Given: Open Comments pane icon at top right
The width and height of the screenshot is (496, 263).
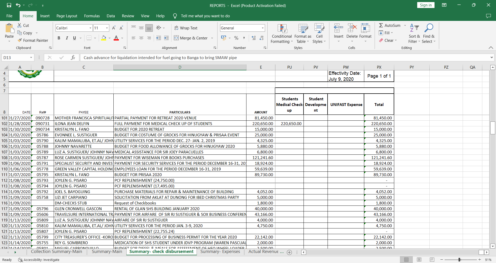Looking at the screenshot, I should tap(488, 16).
